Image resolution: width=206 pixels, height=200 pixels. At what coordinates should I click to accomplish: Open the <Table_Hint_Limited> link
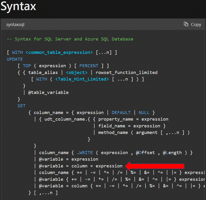pos(82,79)
